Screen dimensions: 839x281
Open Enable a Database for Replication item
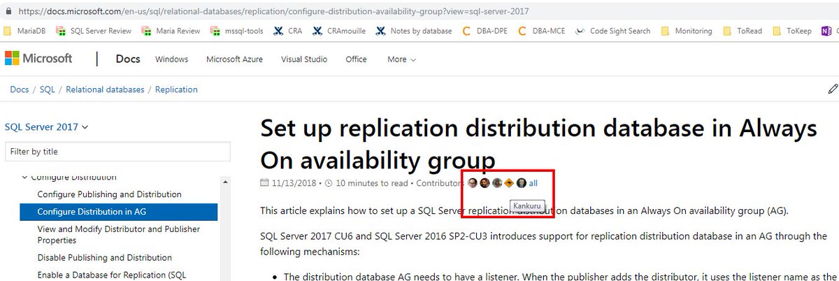(111, 275)
